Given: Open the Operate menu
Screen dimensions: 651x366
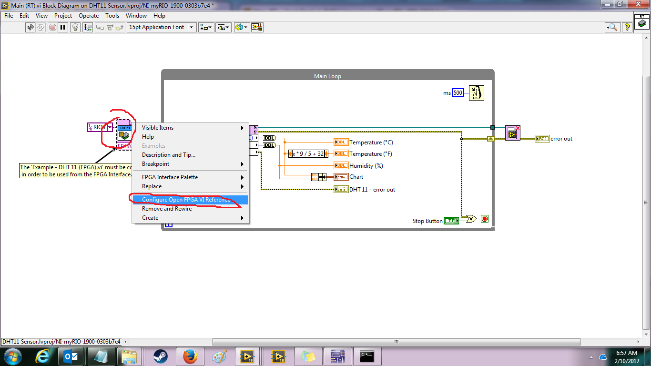Looking at the screenshot, I should pyautogui.click(x=89, y=16).
